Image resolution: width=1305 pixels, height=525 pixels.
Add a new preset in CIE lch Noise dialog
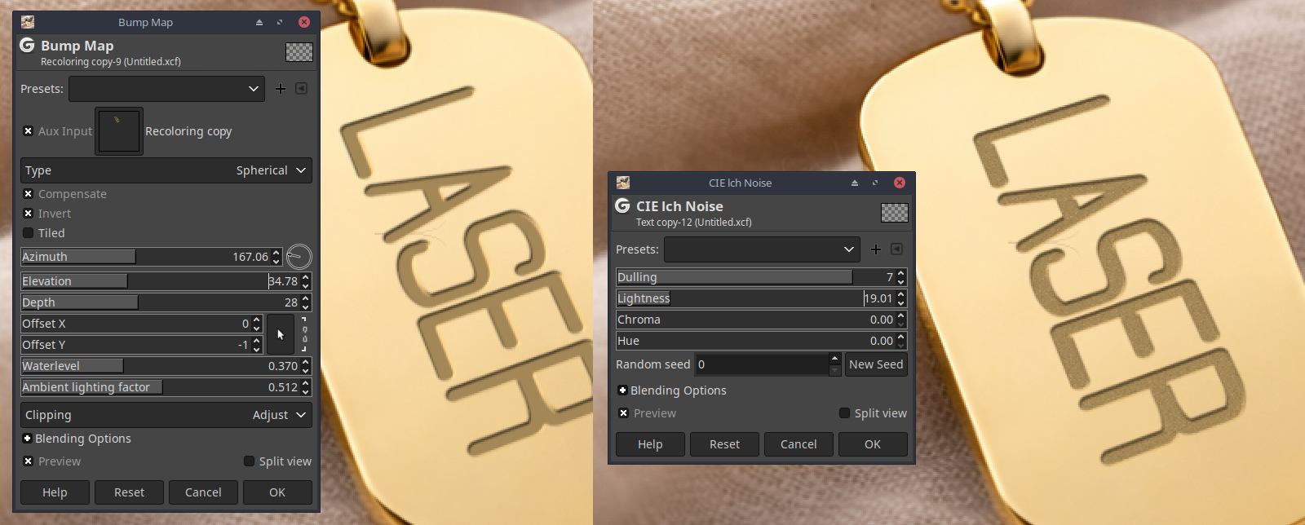tap(876, 249)
